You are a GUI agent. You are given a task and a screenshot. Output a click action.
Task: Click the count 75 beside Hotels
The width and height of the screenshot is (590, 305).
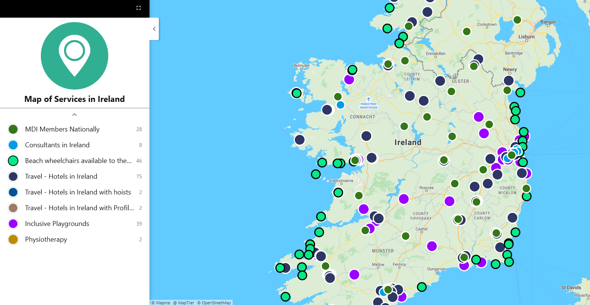139,176
